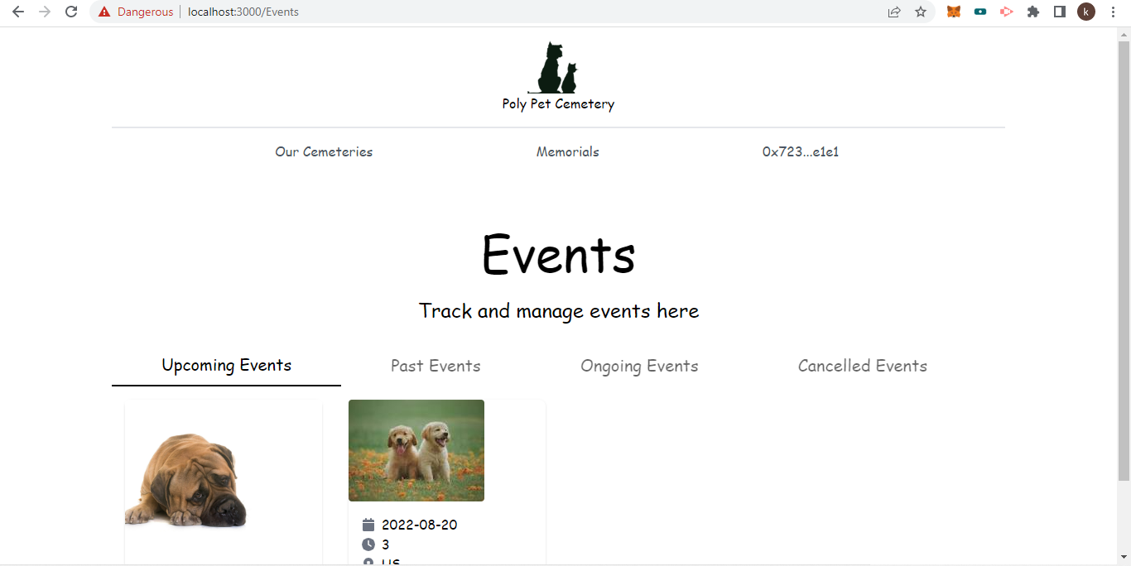Go forward in browser history

pyautogui.click(x=45, y=12)
